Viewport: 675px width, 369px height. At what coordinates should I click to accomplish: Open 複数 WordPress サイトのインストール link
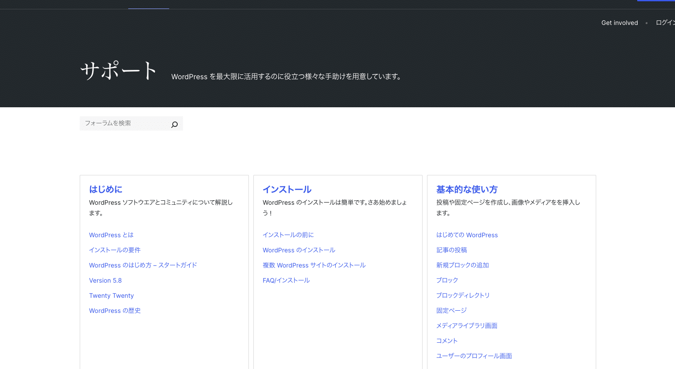[314, 265]
